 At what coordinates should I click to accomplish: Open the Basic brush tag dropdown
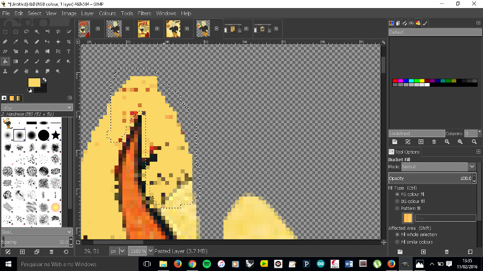(37, 232)
